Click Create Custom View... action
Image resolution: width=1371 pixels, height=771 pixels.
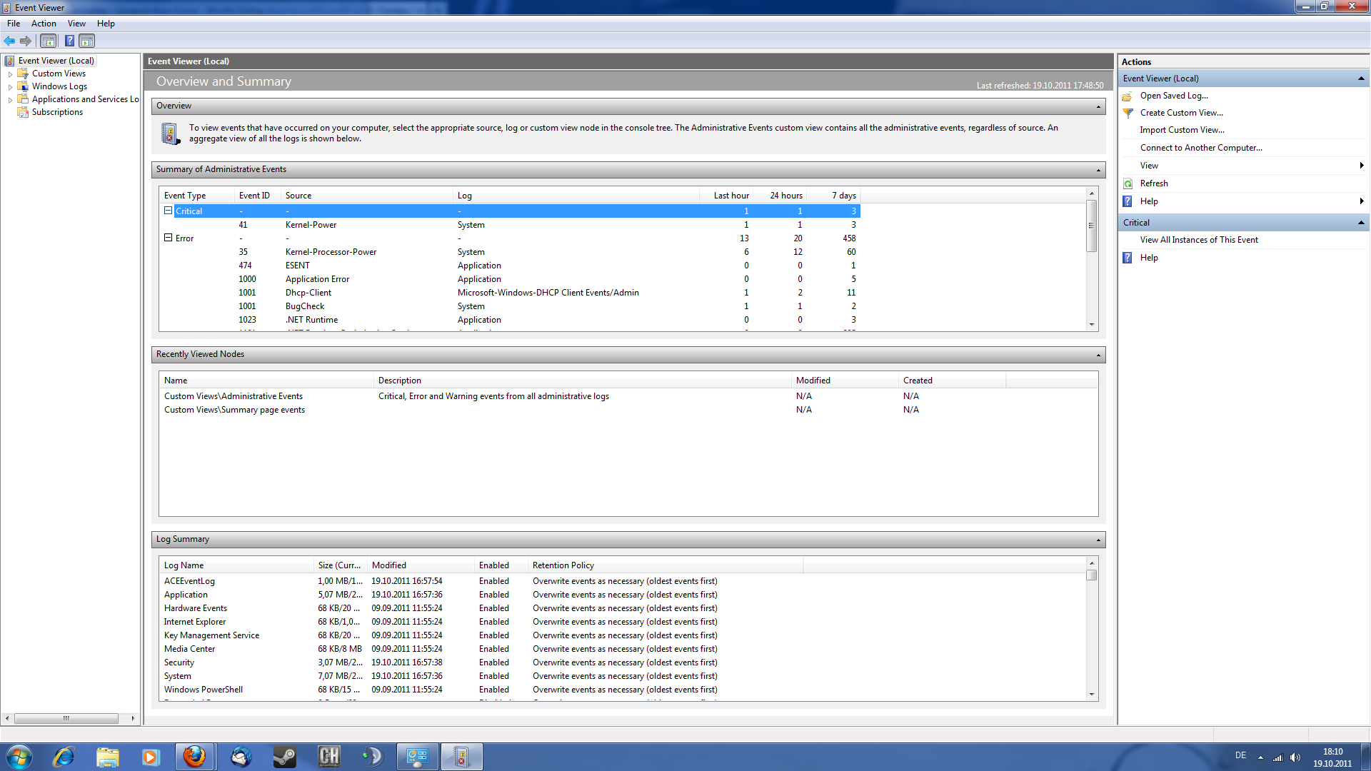point(1181,113)
